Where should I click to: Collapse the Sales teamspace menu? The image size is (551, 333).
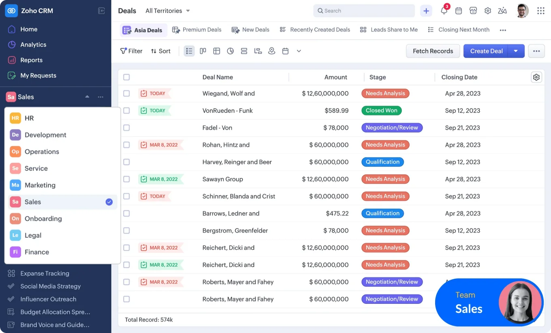87,97
